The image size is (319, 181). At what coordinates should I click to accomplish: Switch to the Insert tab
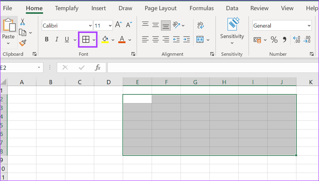[99, 8]
